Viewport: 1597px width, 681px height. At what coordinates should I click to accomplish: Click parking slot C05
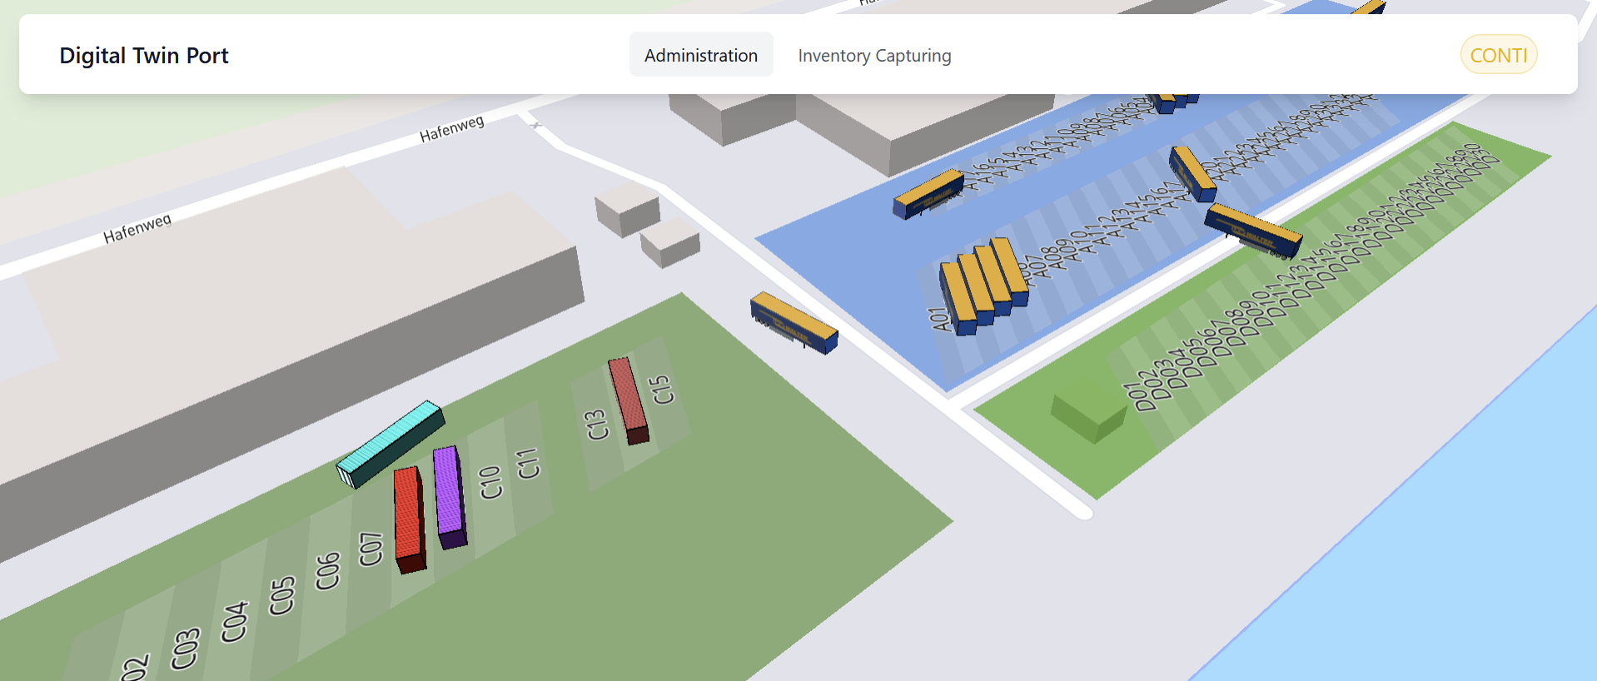281,595
